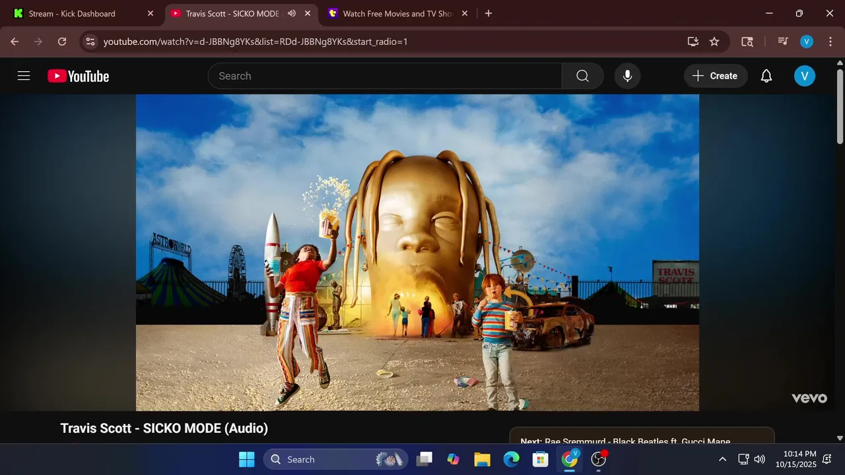Open the YouTube notifications bell

point(766,76)
